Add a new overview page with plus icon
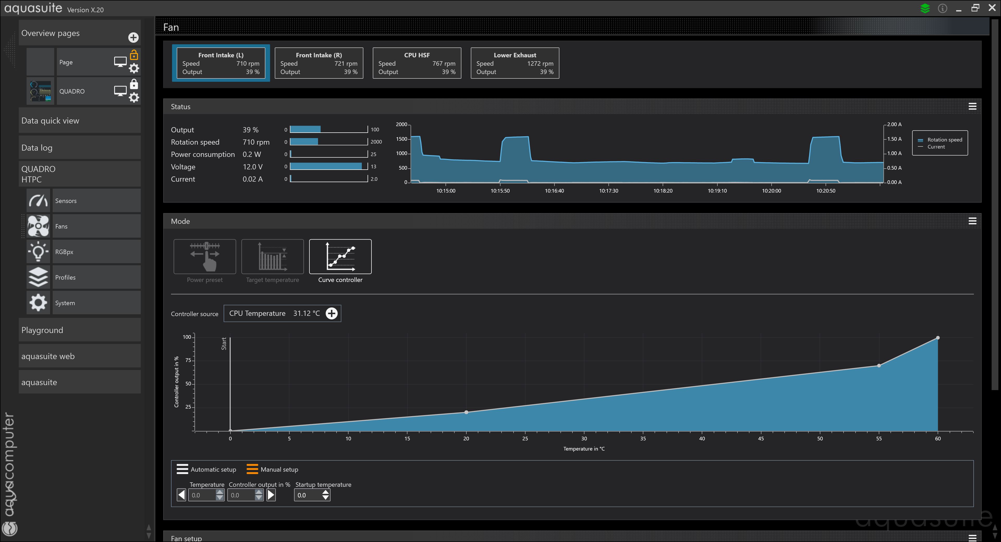 coord(133,37)
